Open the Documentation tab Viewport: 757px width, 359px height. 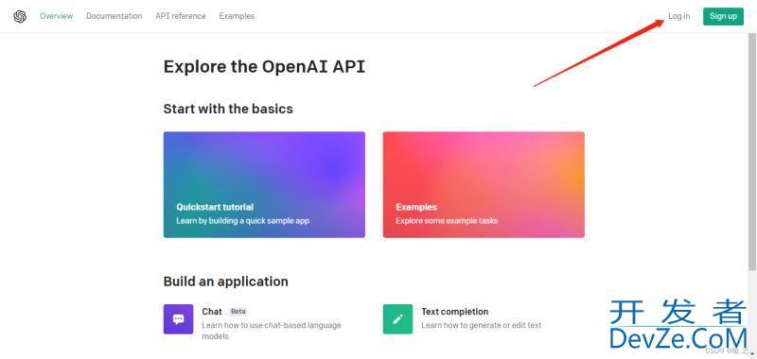[114, 16]
